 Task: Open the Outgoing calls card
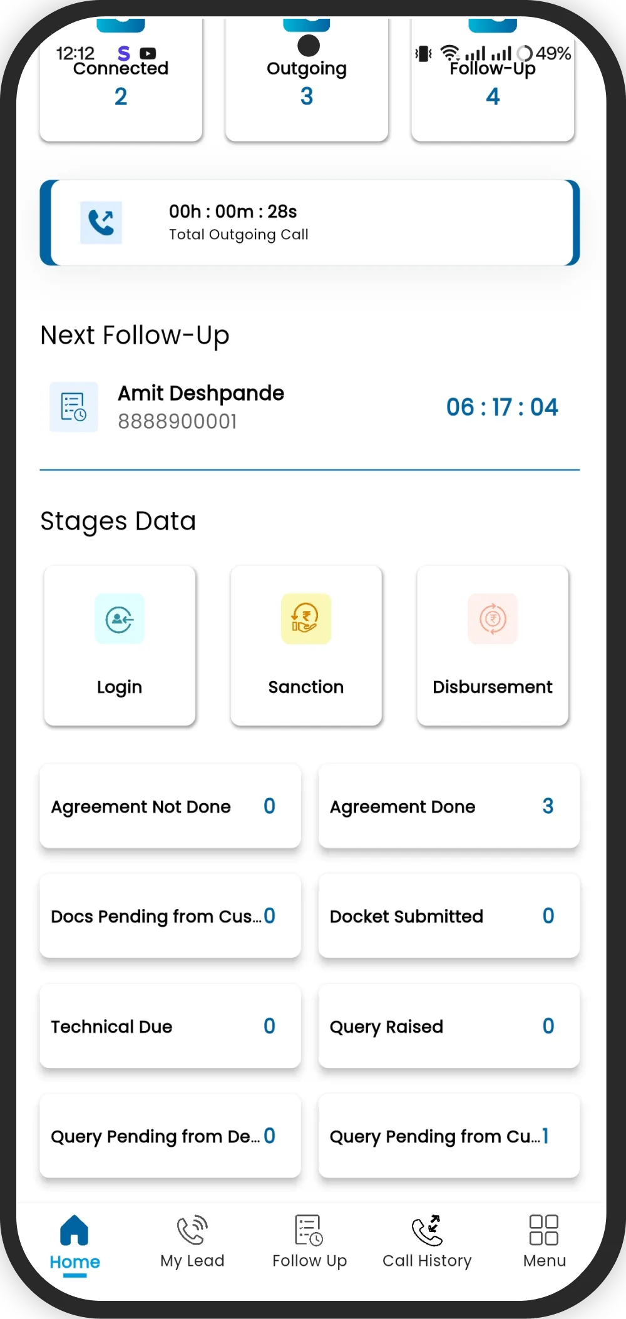coord(307,88)
